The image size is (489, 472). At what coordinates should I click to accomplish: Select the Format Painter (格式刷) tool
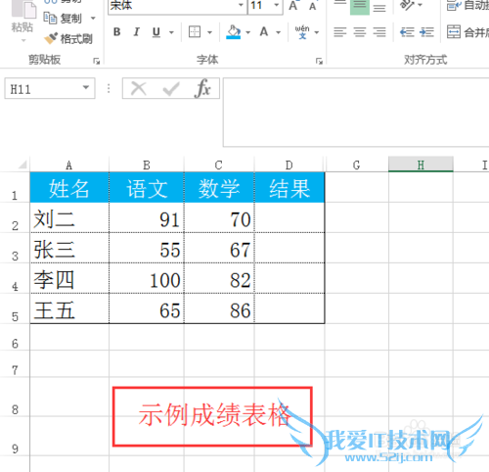[x=68, y=39]
